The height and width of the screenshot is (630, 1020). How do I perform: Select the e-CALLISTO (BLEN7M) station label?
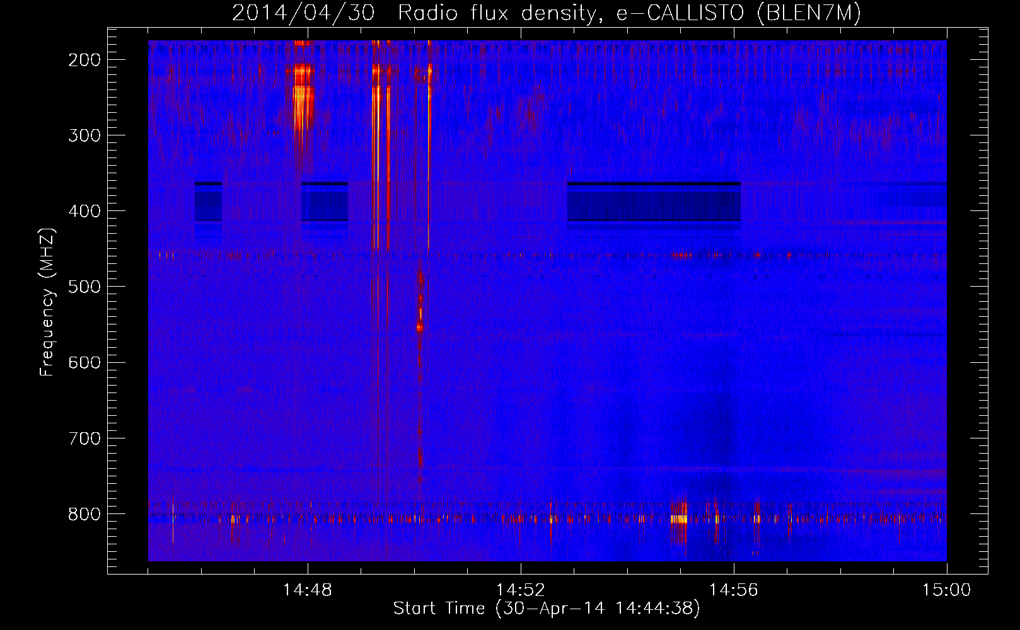739,13
